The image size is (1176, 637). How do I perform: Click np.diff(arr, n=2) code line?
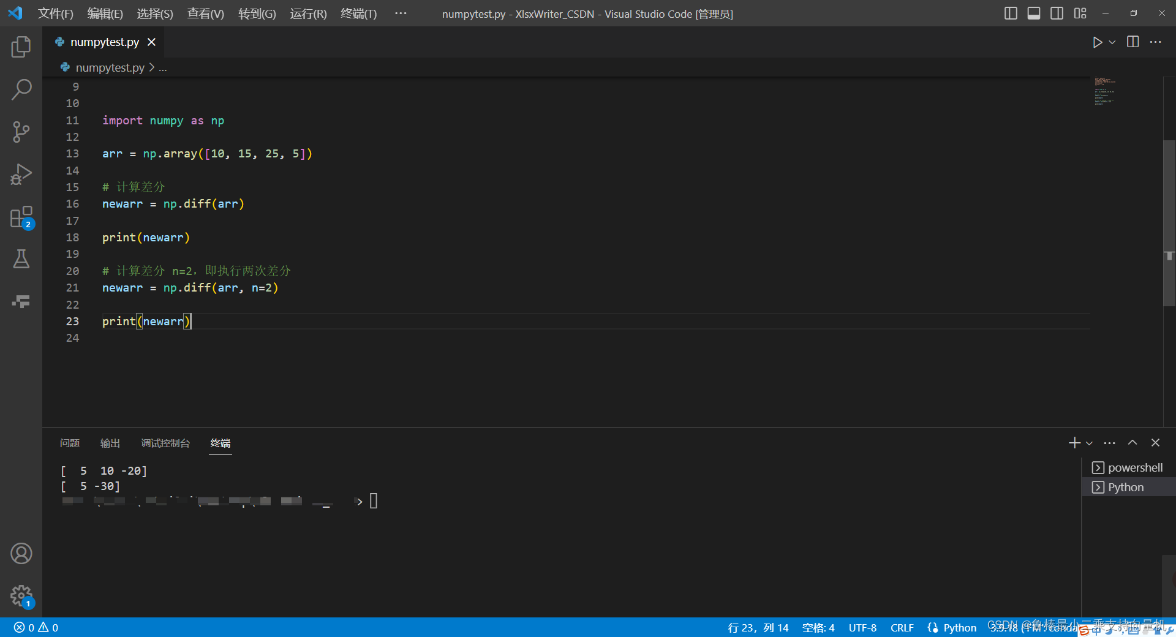click(190, 288)
